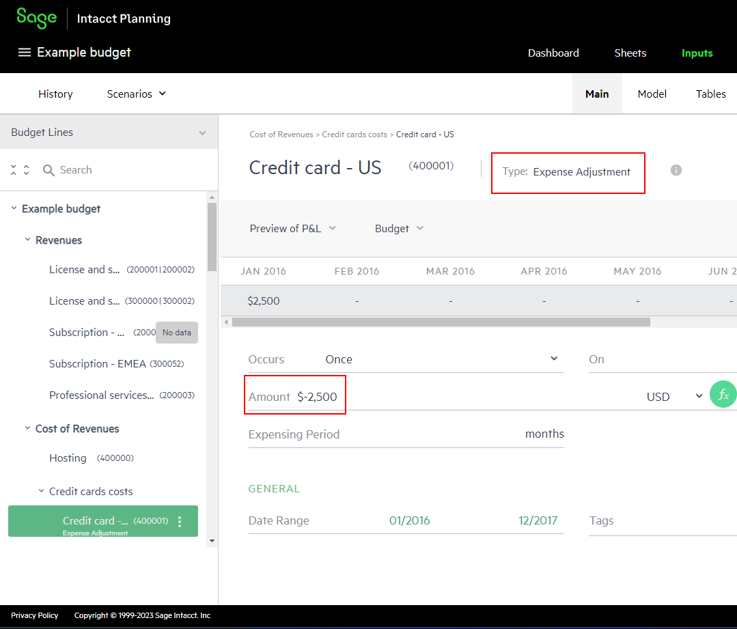
Task: Click the Expensing Period months field
Action: [406, 434]
